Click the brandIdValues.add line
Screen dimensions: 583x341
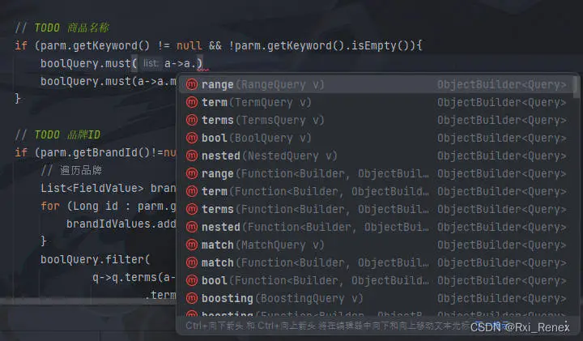coord(121,224)
